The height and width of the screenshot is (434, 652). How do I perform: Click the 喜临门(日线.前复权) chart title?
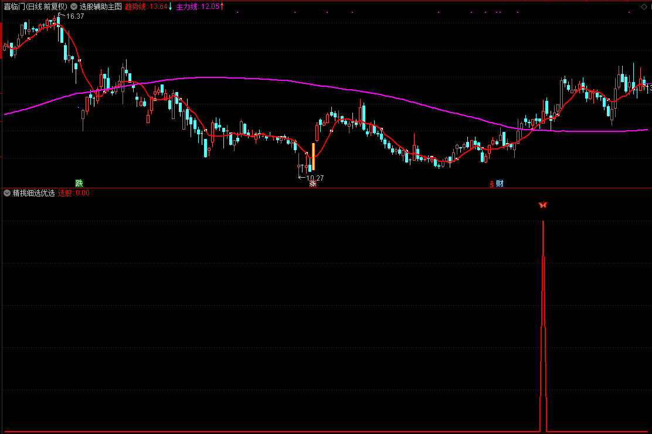coord(35,6)
